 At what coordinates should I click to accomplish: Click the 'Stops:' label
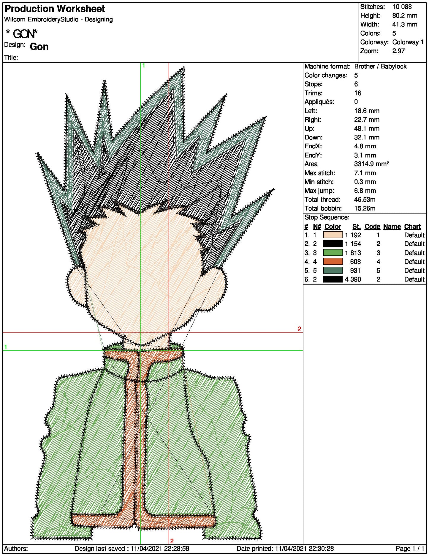(x=314, y=84)
